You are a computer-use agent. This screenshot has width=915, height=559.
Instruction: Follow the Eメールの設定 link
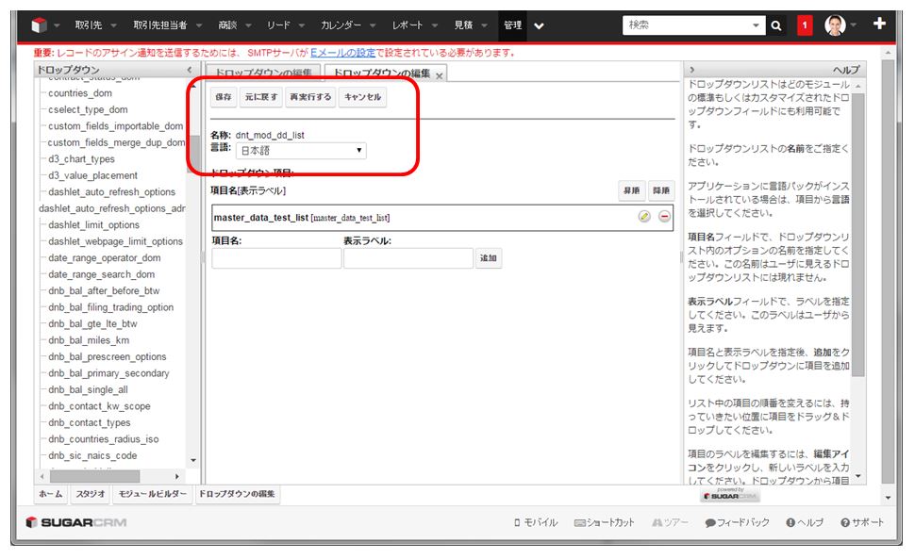click(x=342, y=53)
